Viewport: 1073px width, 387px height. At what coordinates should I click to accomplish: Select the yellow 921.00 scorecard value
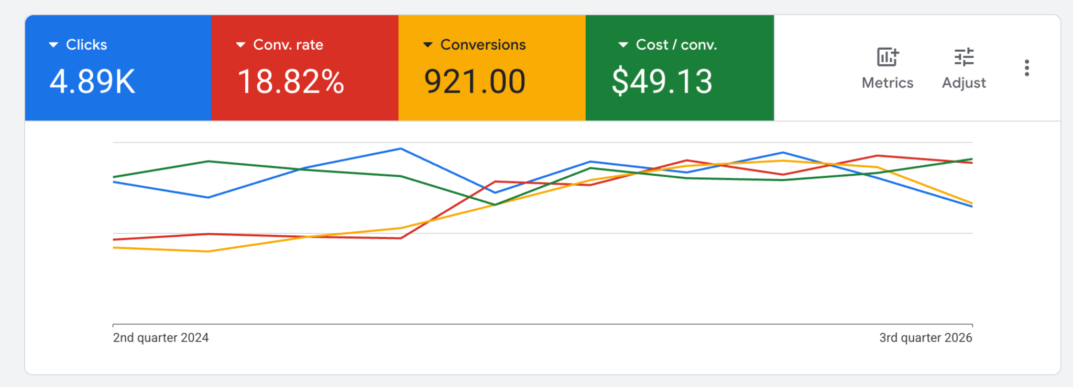pyautogui.click(x=475, y=82)
